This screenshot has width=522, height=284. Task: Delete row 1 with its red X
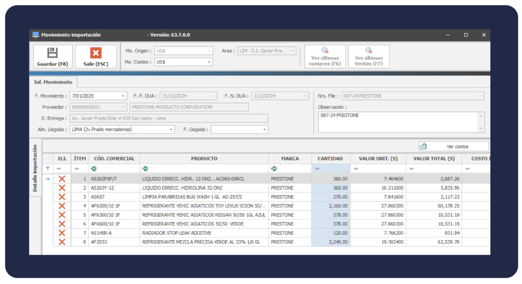tap(62, 179)
